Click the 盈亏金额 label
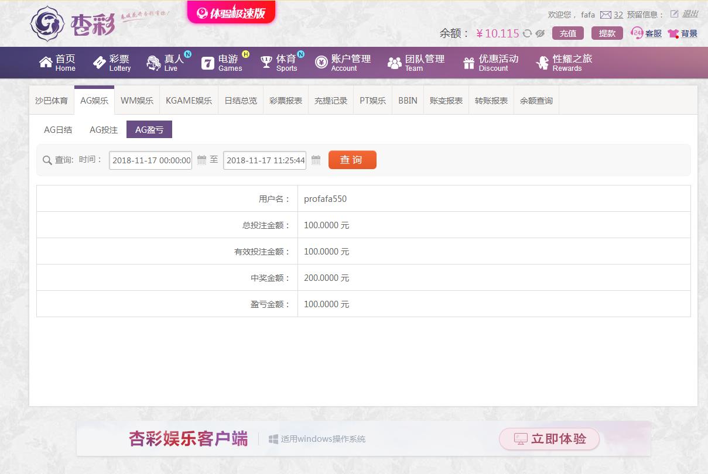Screen dimensions: 708x474 (x=271, y=304)
